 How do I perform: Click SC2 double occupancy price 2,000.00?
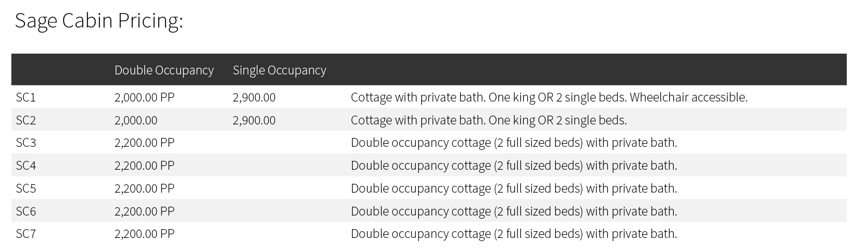tap(136, 120)
